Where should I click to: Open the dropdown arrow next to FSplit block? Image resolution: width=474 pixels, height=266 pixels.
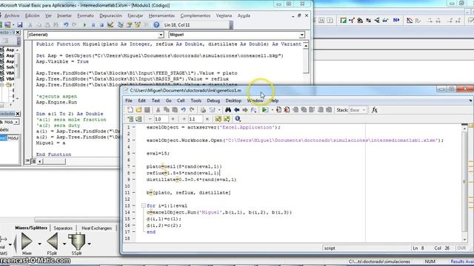64,244
